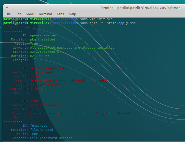The height and width of the screenshot is (142, 185).
Task: Click the Terminal window title text
Action: click(x=140, y=8)
